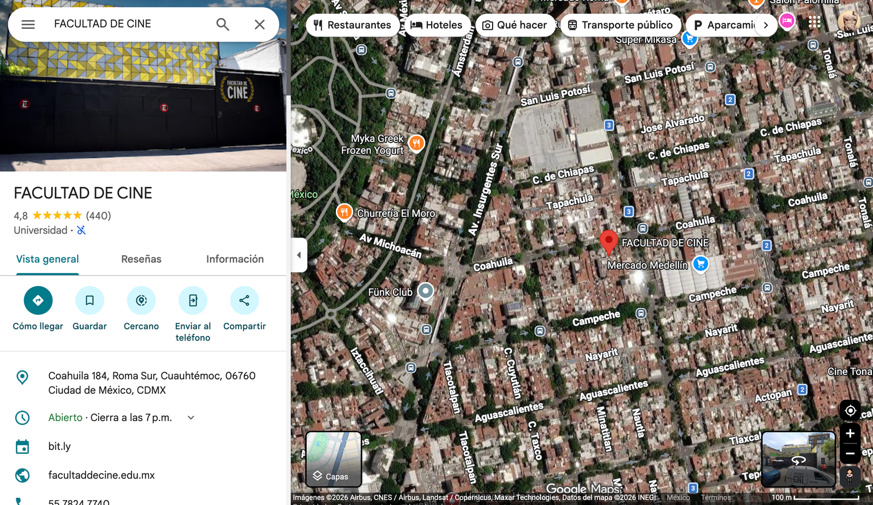The height and width of the screenshot is (505, 873).
Task: Share the place with Compartir icon
Action: tap(244, 300)
